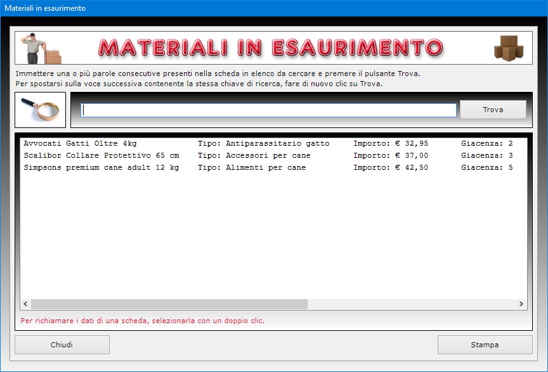The width and height of the screenshot is (548, 372).
Task: Click 'Importo: € 42,50' value
Action: (x=391, y=168)
